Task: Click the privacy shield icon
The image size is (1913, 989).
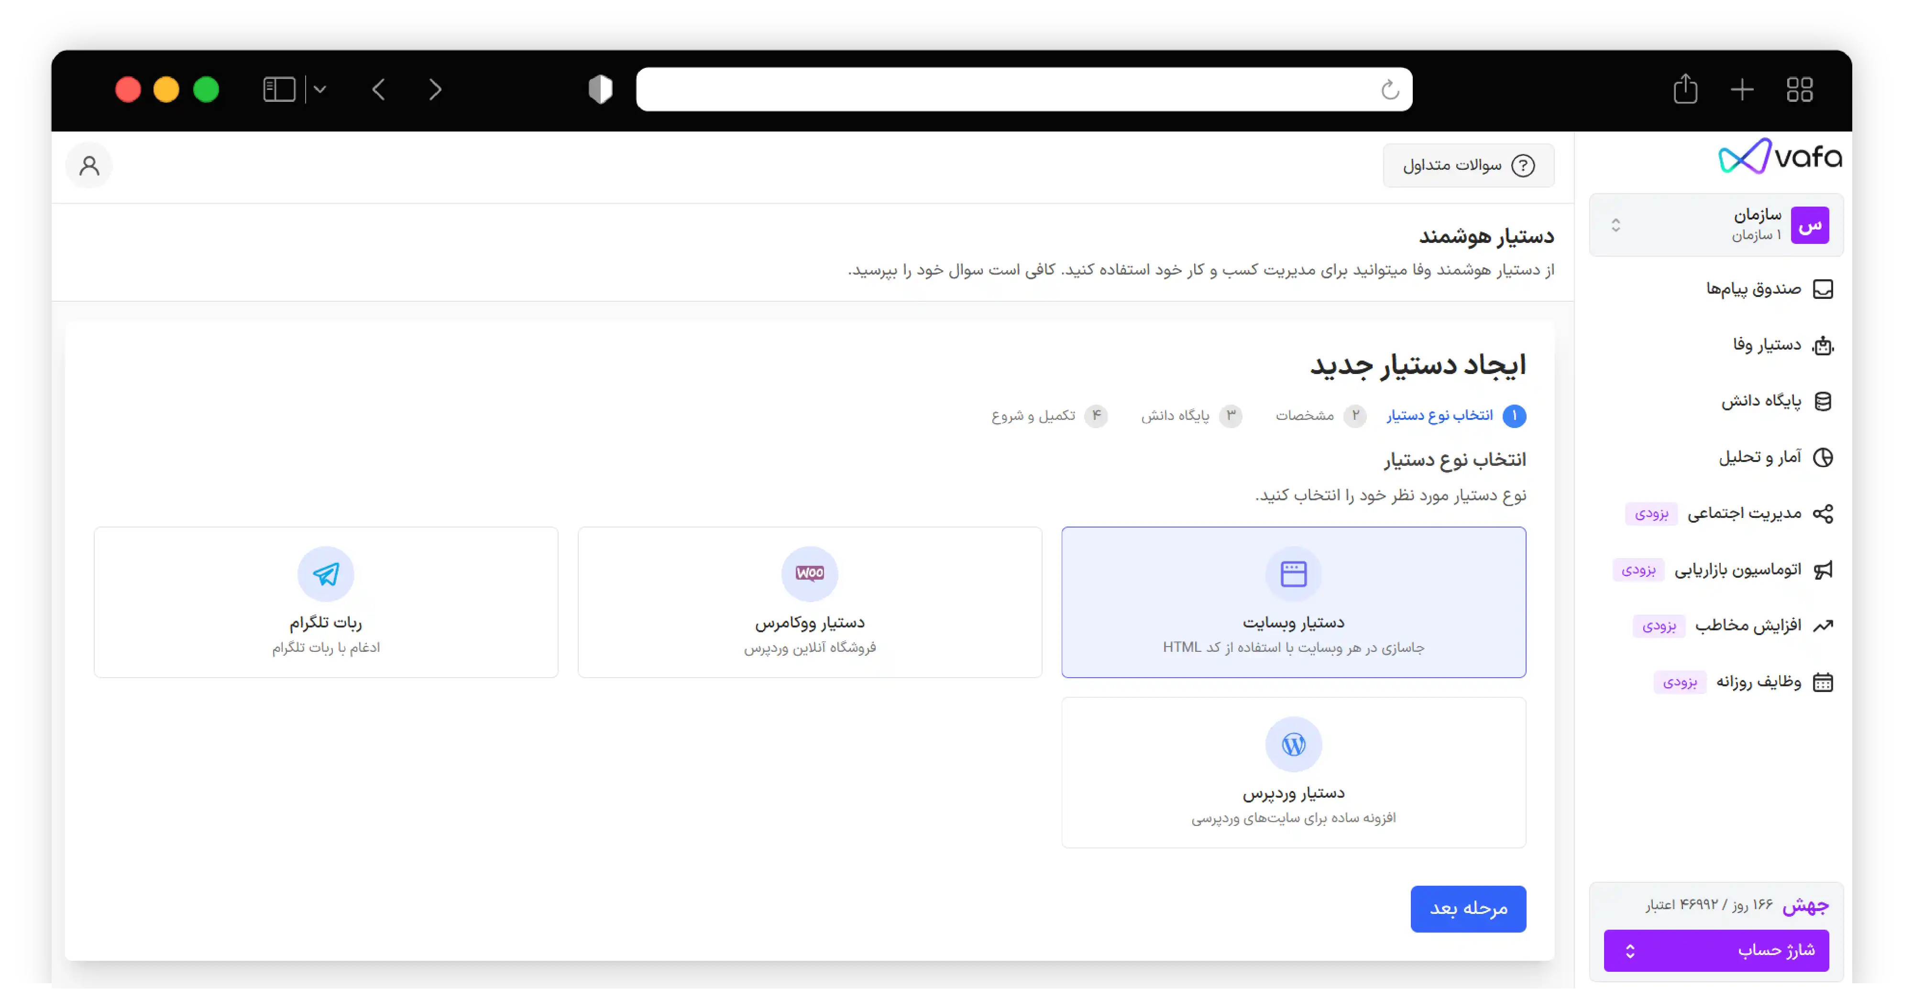Action: pyautogui.click(x=600, y=89)
